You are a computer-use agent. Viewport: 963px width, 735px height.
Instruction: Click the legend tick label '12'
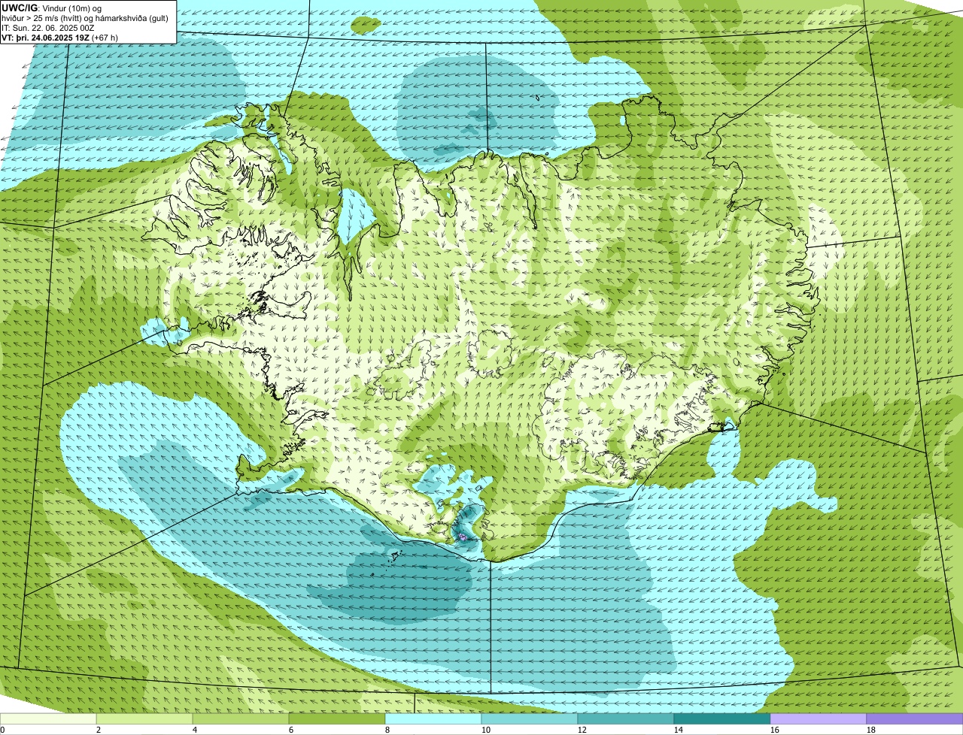pos(582,730)
